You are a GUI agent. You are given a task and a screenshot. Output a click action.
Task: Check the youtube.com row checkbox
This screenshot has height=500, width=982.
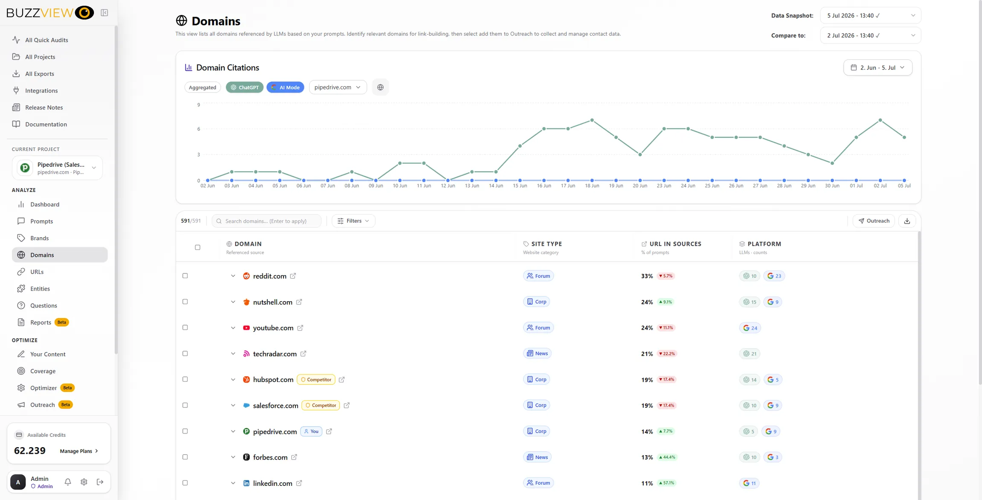tap(185, 328)
